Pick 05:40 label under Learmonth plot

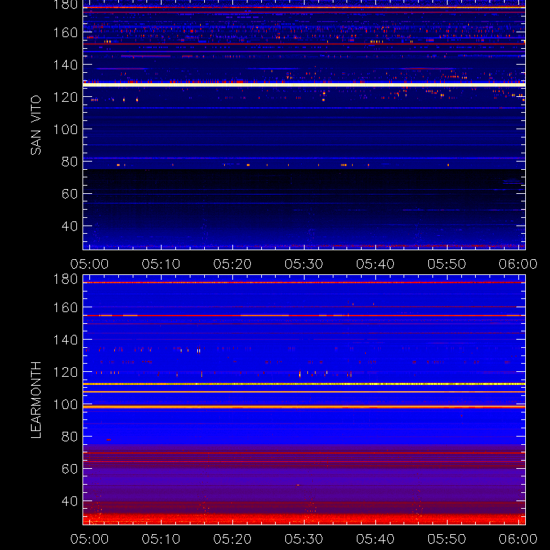375,539
